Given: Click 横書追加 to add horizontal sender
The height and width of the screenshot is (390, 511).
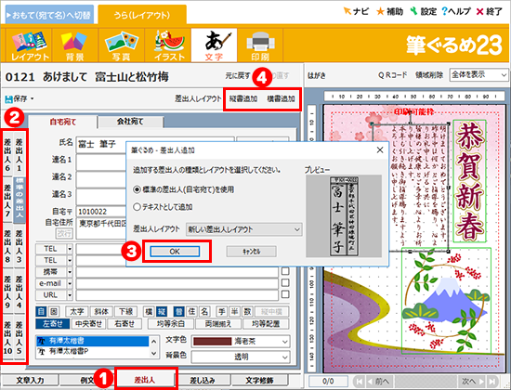Looking at the screenshot, I should pyautogui.click(x=281, y=98).
